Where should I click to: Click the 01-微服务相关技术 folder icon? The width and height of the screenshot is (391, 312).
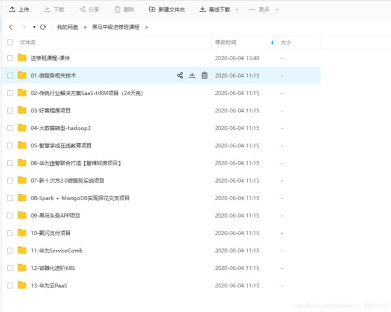tap(22, 75)
